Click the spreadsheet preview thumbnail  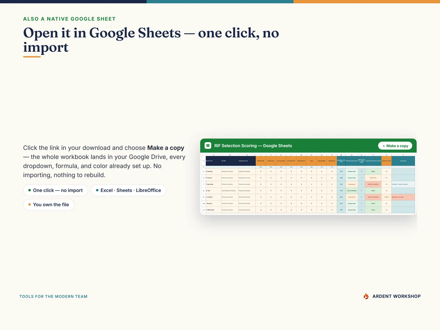(308, 183)
